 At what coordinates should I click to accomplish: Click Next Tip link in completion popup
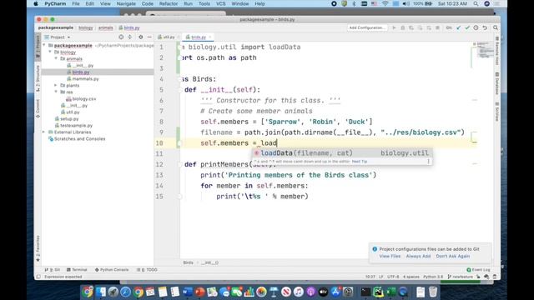tap(360, 162)
